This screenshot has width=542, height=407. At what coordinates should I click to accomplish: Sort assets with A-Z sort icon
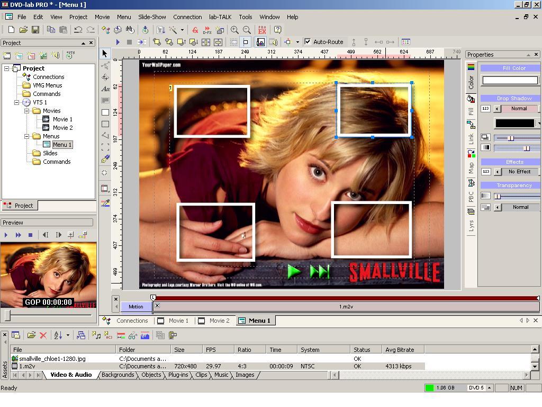click(58, 335)
